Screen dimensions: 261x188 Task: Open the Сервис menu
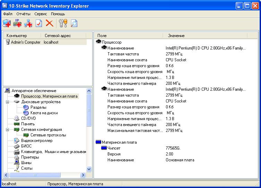click(x=41, y=14)
